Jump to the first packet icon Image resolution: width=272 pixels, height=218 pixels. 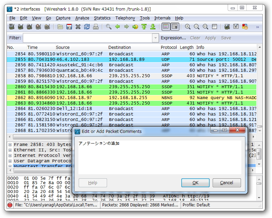(x=144, y=27)
